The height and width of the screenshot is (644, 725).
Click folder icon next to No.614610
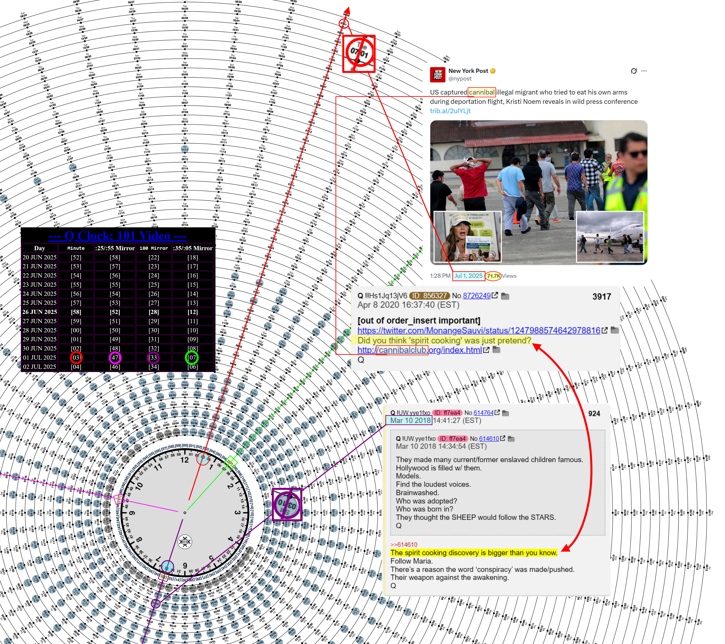point(511,439)
